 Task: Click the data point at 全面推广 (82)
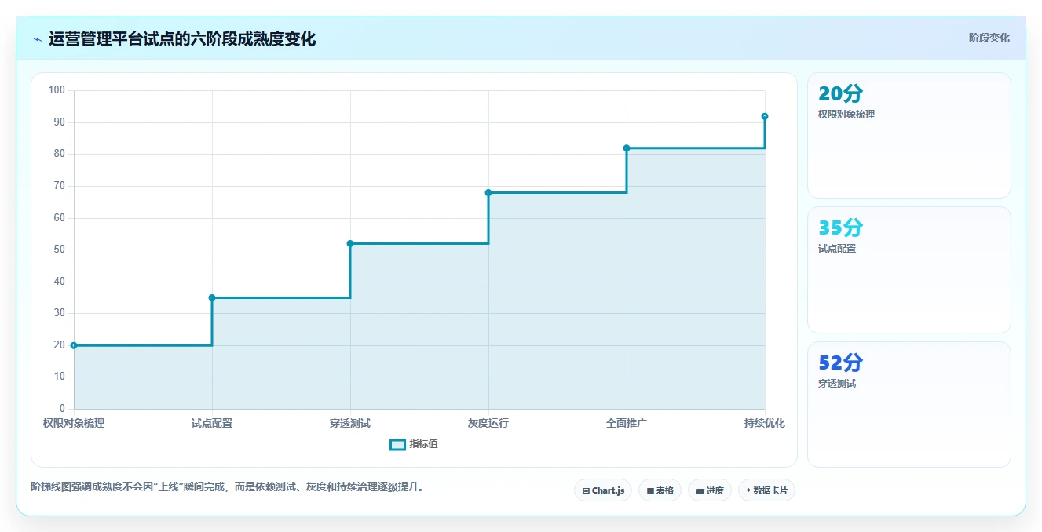627,148
